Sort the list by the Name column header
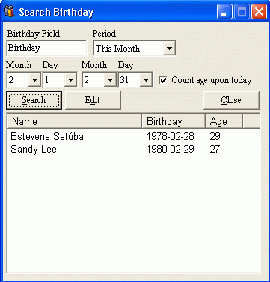The image size is (270, 282). [75, 121]
